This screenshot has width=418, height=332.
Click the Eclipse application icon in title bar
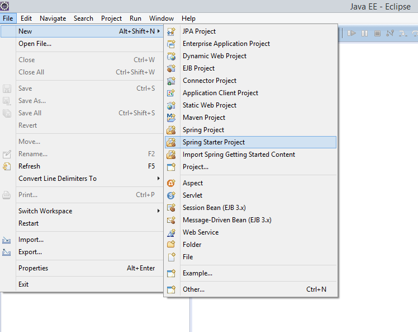coord(4,6)
